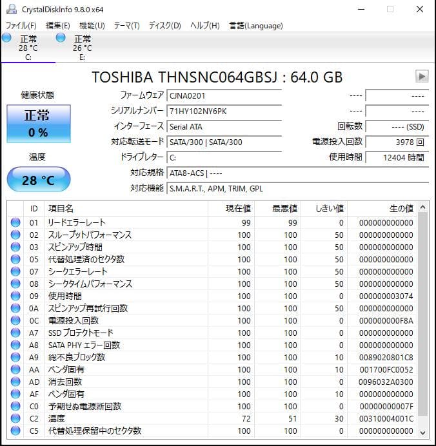Click status icon for row 0C 電源投入回数
This screenshot has height=446, width=436.
coord(15,320)
